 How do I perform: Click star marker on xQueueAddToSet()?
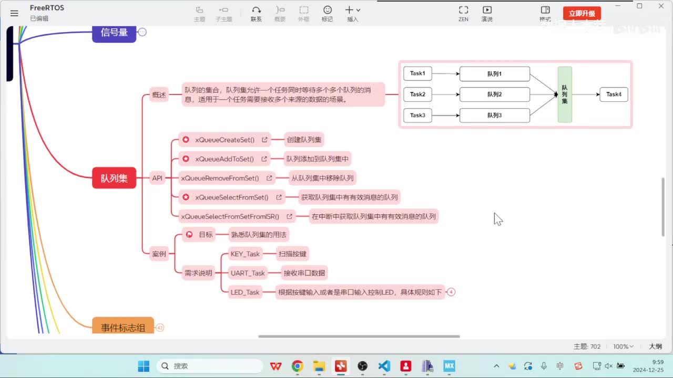[186, 159]
